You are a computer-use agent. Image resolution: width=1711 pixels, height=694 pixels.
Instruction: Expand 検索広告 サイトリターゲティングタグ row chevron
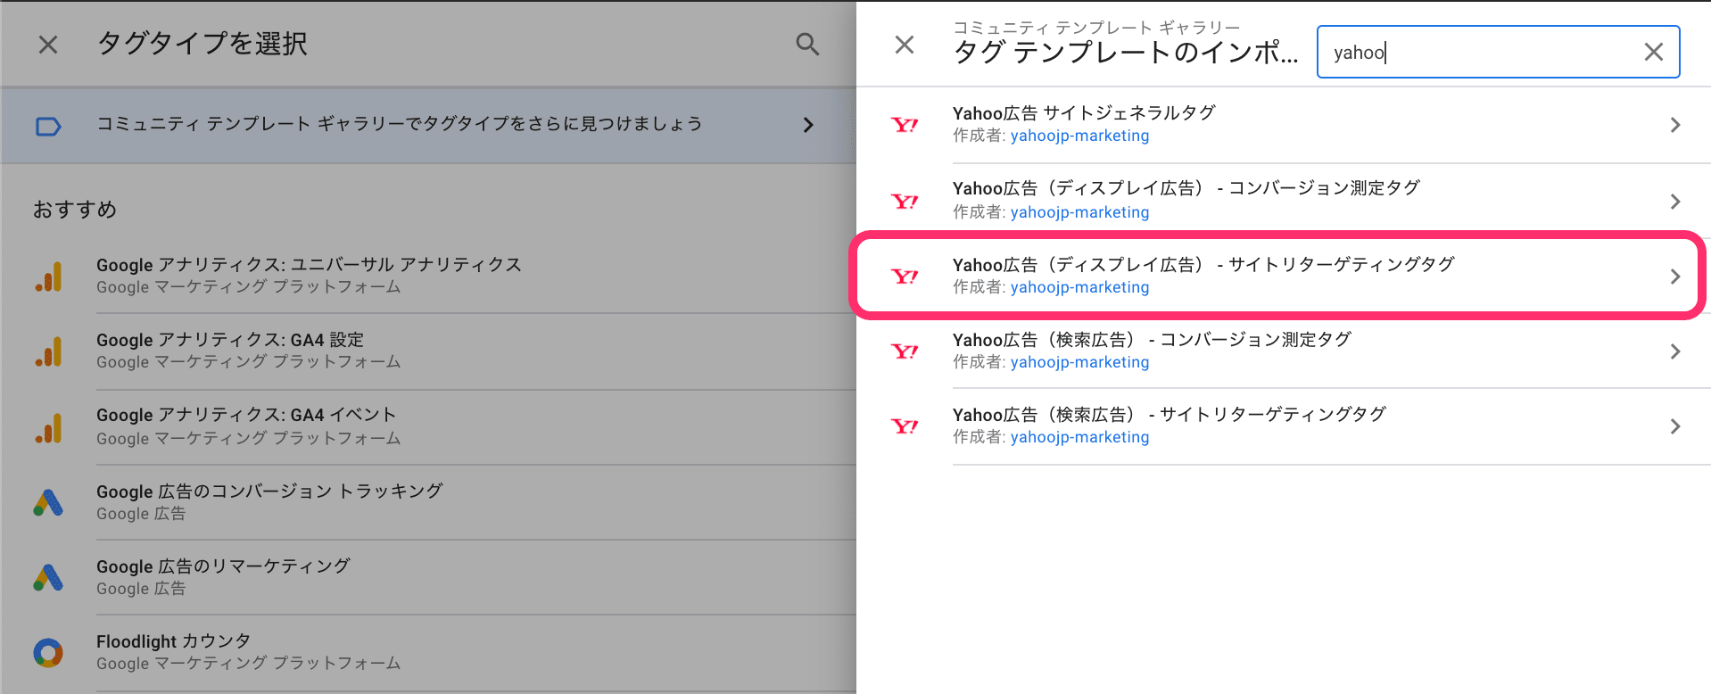coord(1675,426)
